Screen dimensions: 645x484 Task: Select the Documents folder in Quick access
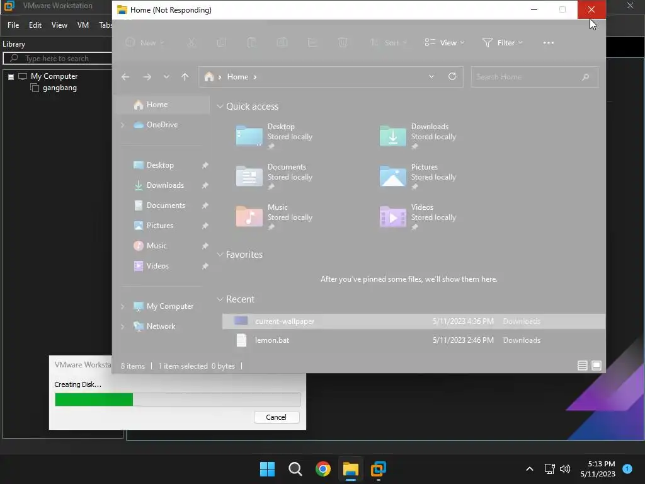(x=275, y=176)
